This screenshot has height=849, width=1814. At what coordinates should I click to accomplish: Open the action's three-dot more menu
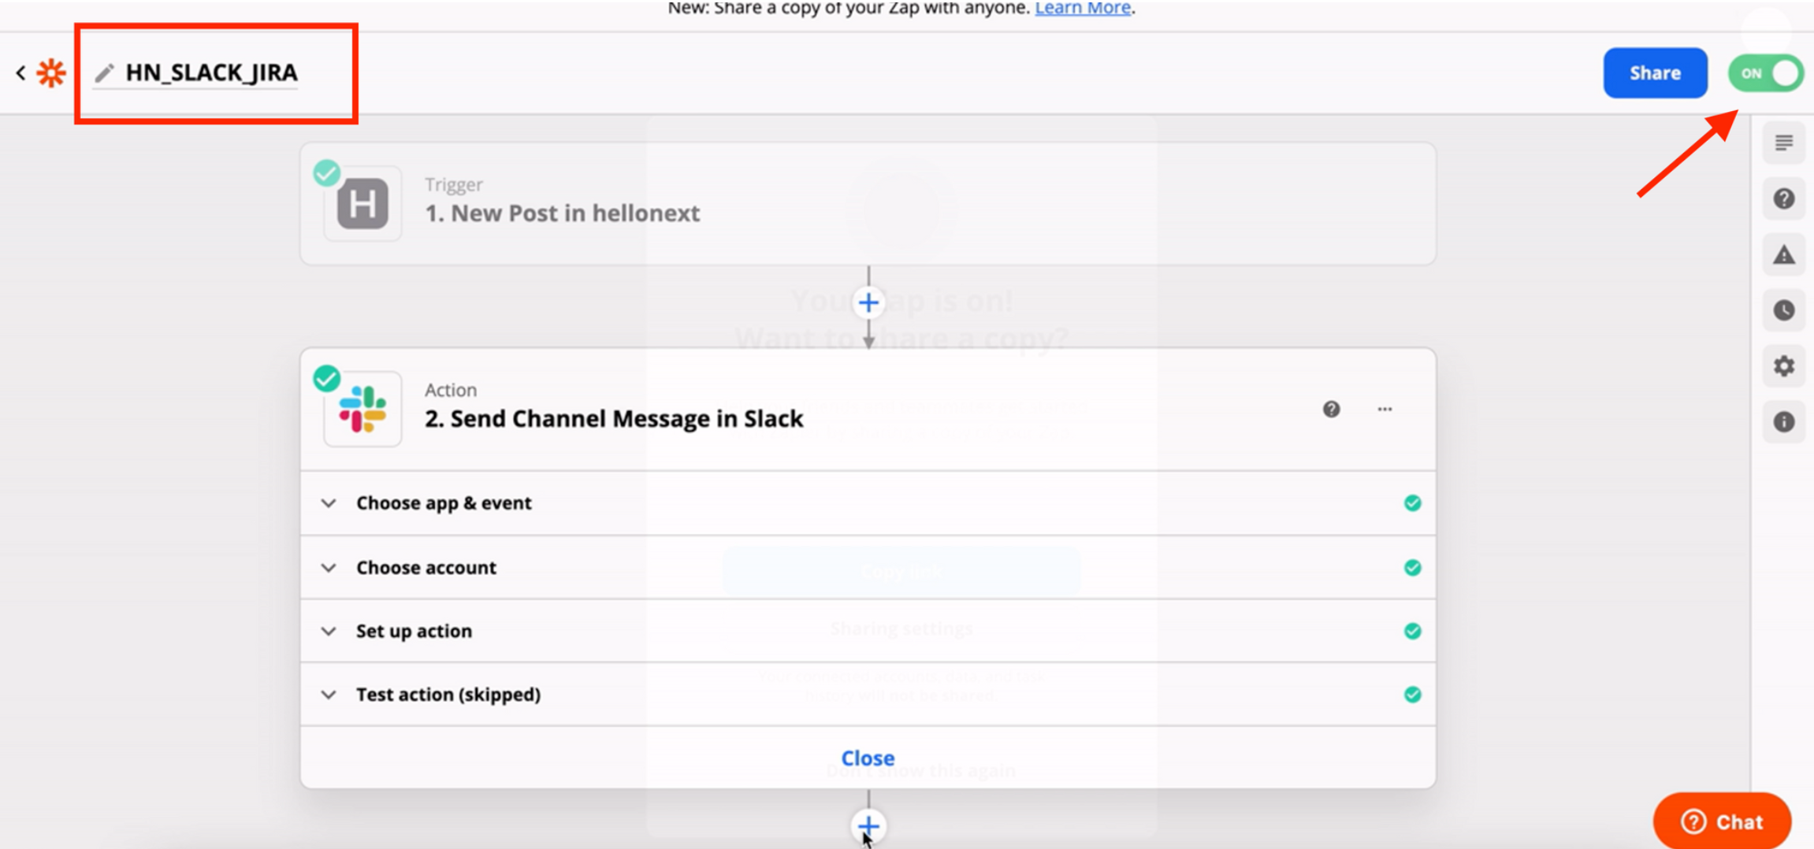1385,410
